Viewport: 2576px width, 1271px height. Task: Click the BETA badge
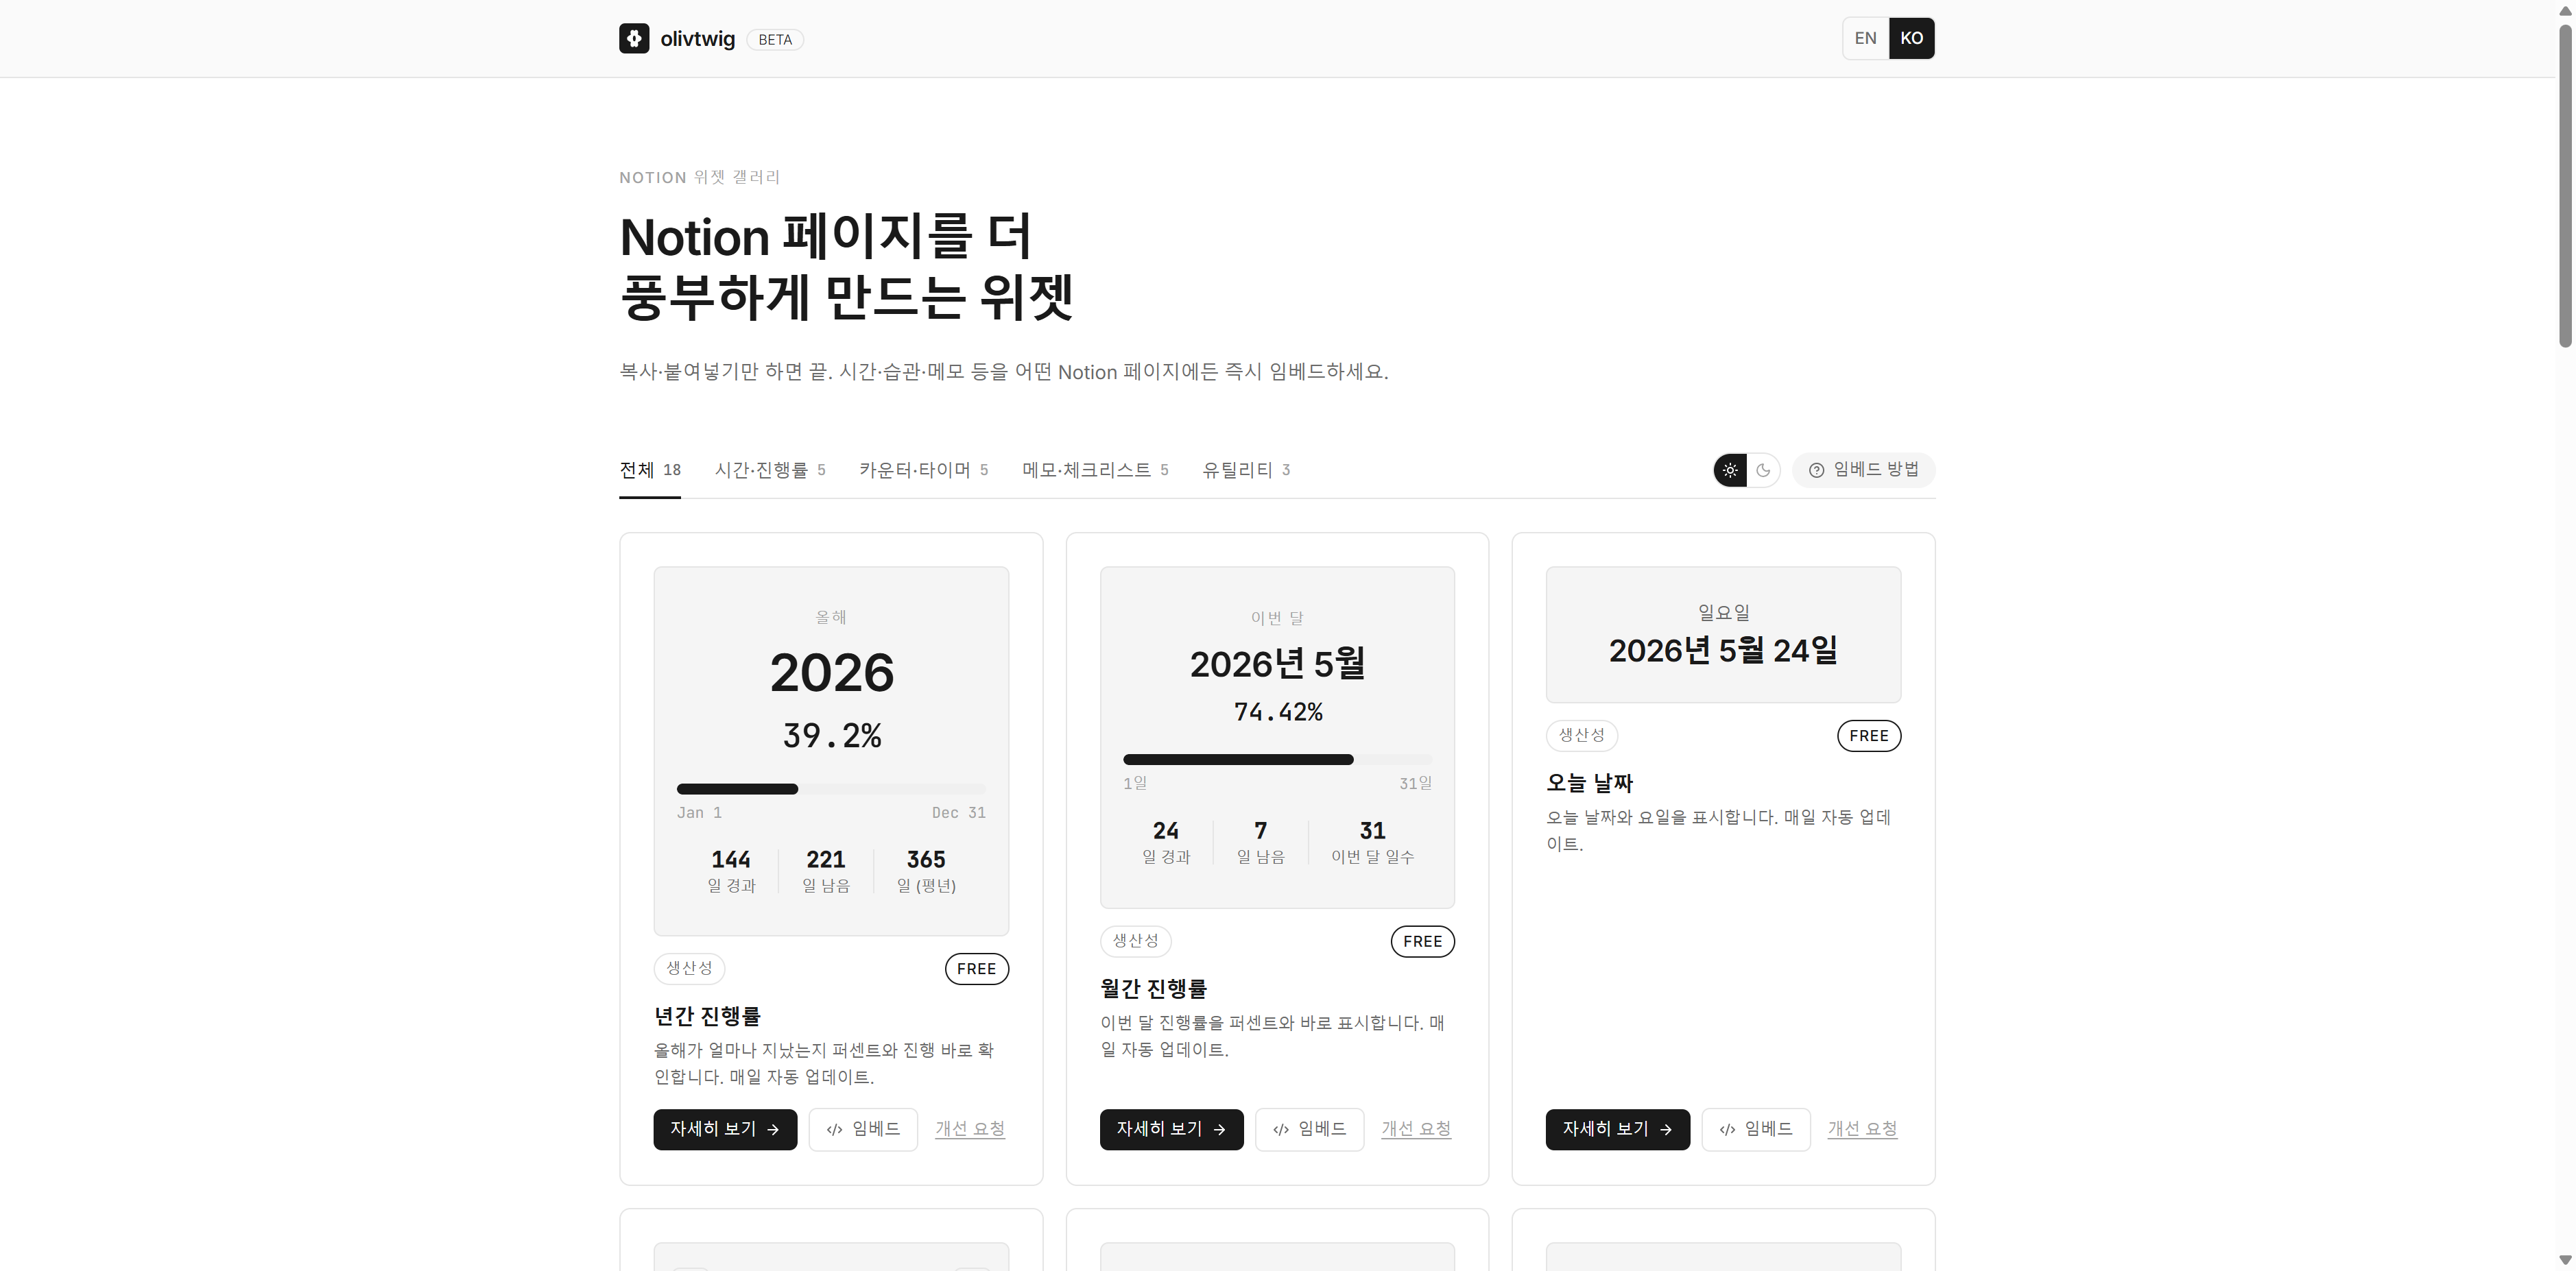click(x=775, y=39)
